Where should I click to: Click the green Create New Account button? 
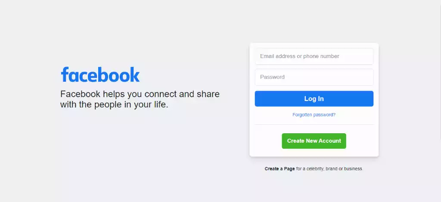pyautogui.click(x=314, y=141)
